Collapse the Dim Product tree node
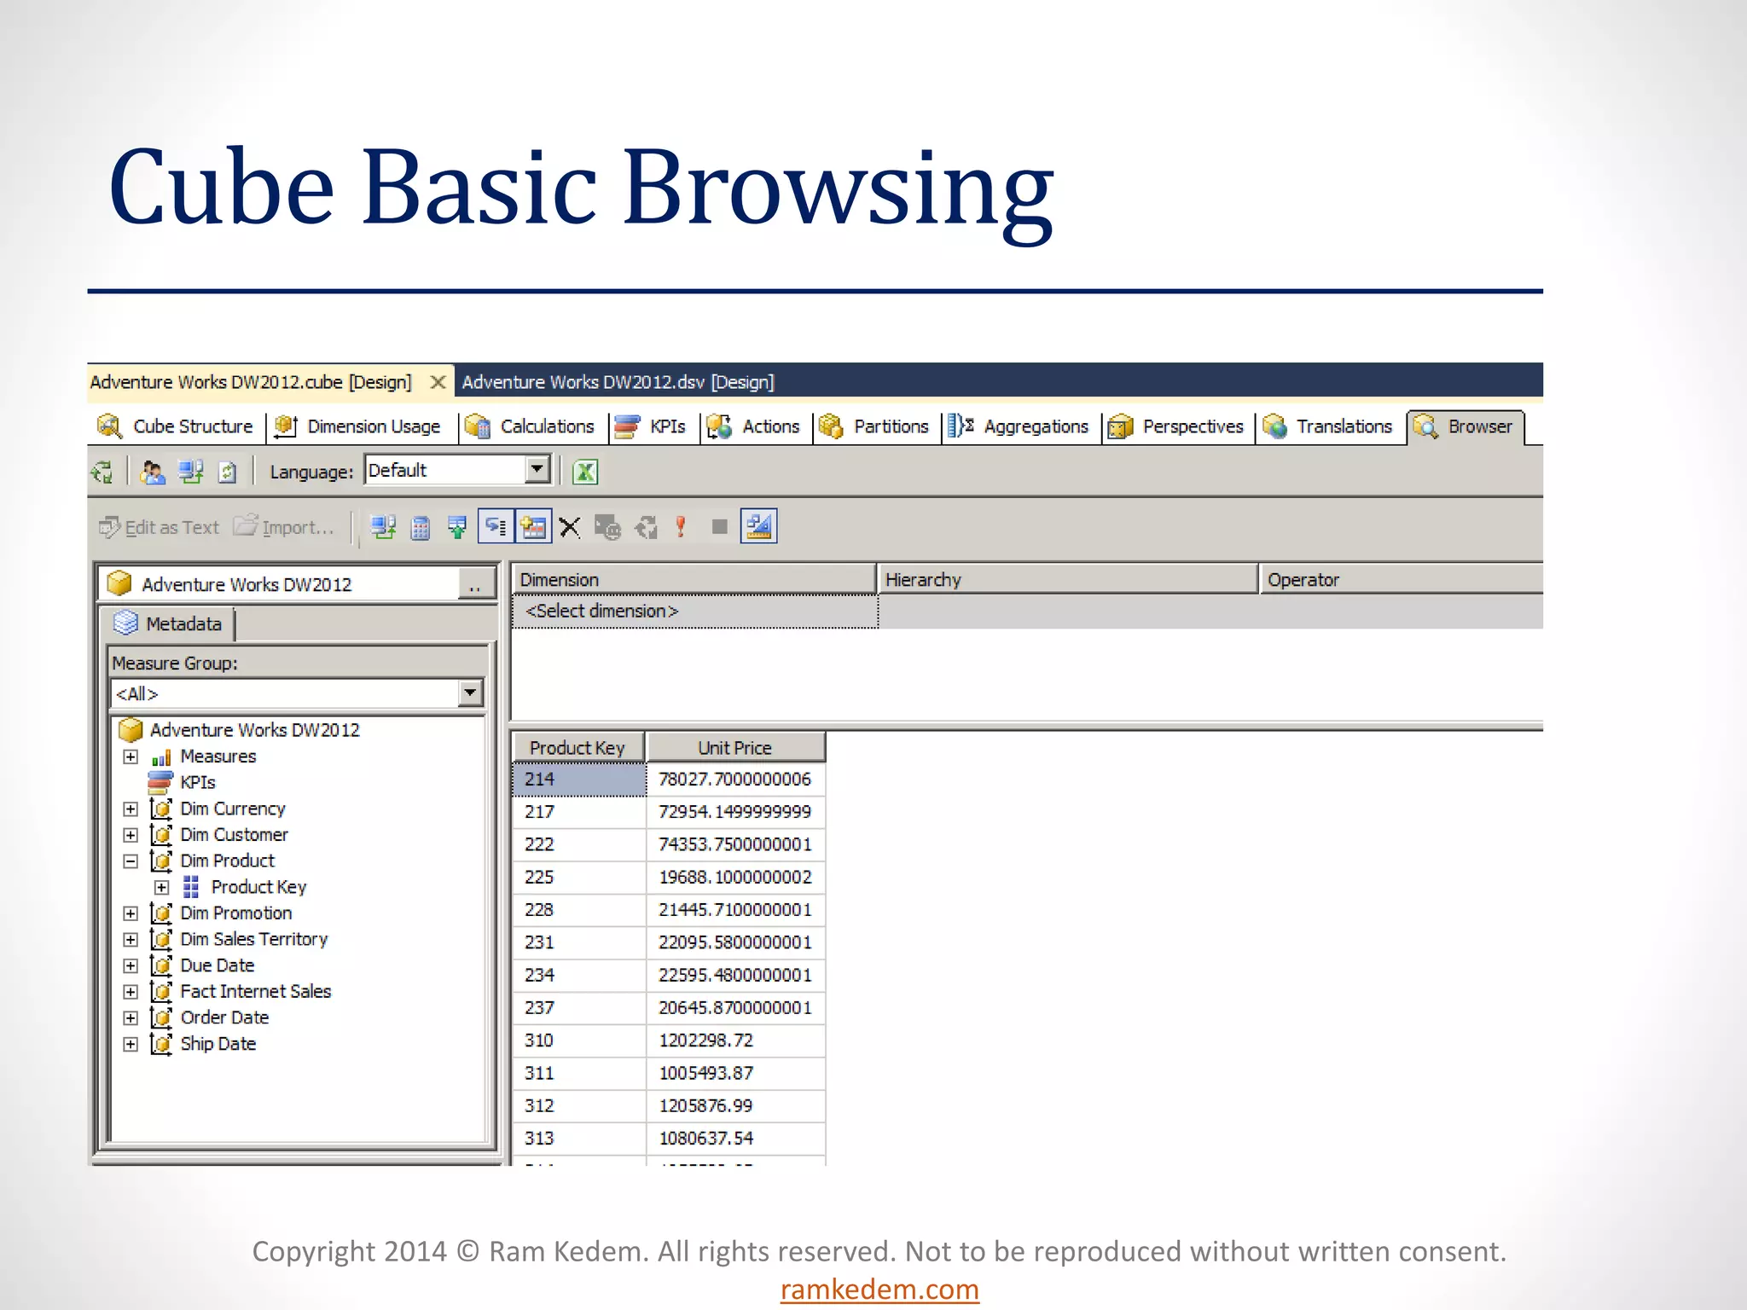 pos(131,861)
